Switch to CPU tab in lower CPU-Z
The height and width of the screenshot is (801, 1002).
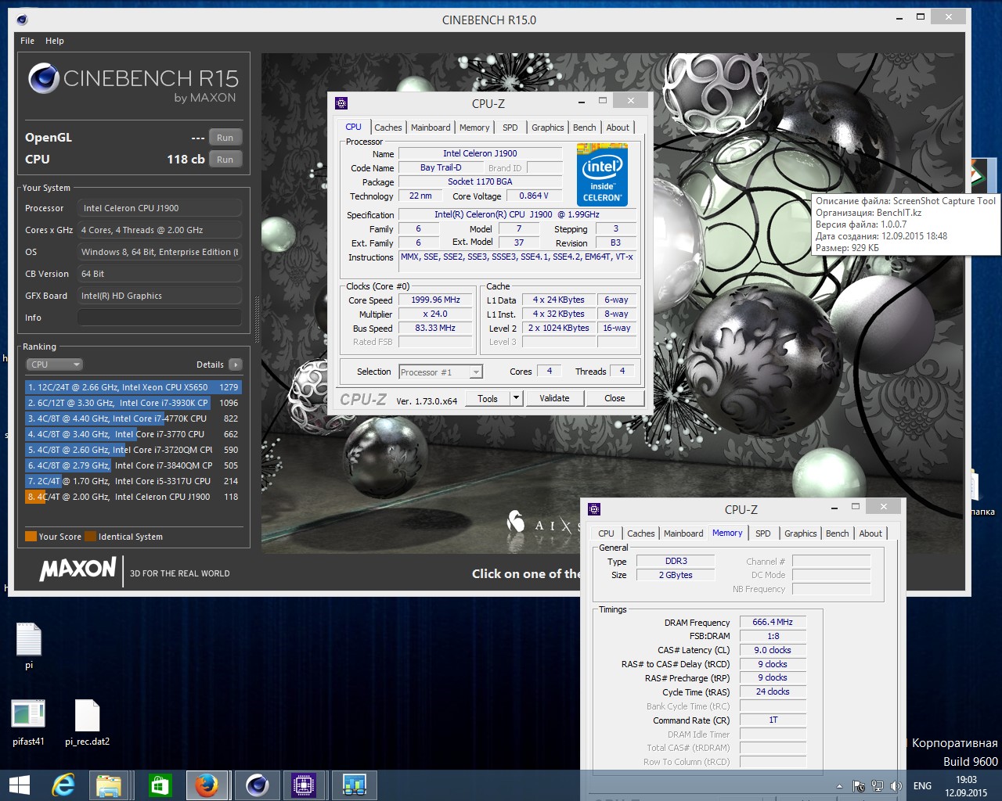(x=607, y=533)
